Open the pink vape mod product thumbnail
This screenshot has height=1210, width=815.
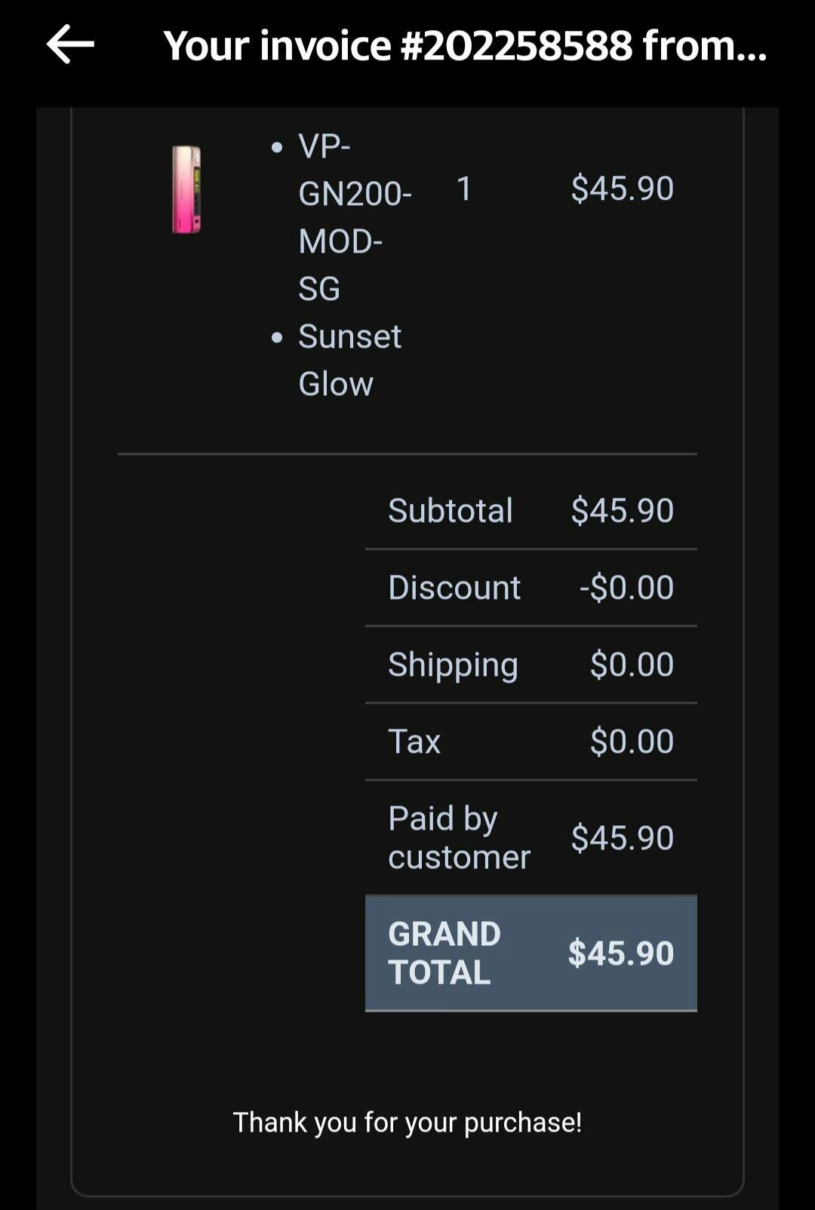[186, 189]
